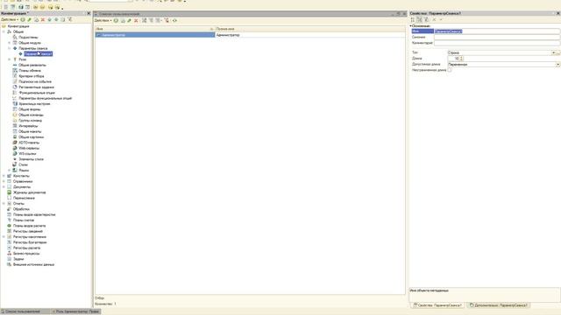Toggle Неограниченная длина checkbox
The width and height of the screenshot is (561, 315).
pyautogui.click(x=450, y=70)
